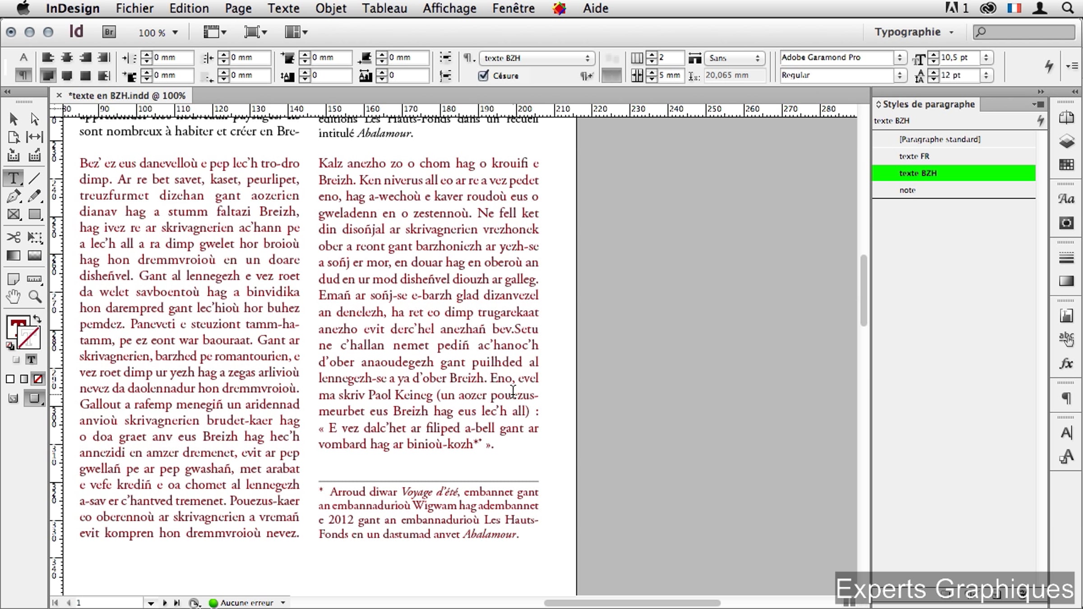Open the Aucune erreur preflight menu arrow
1083x609 pixels.
pyautogui.click(x=283, y=603)
